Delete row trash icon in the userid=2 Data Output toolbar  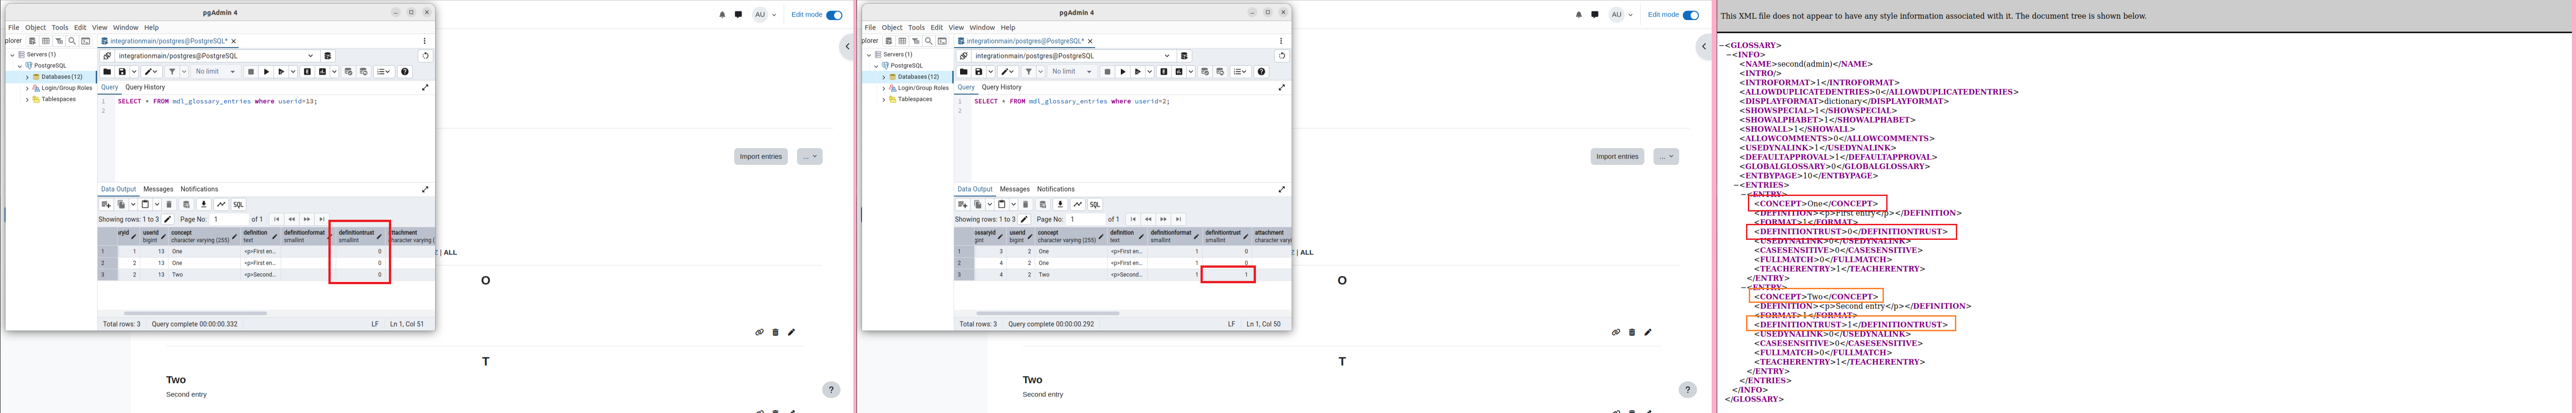click(1025, 205)
